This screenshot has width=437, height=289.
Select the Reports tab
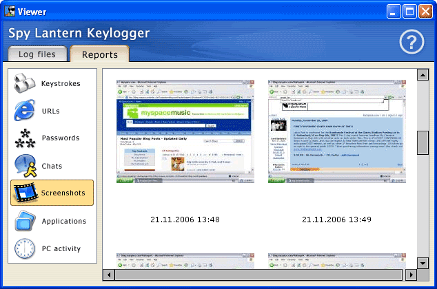click(100, 54)
